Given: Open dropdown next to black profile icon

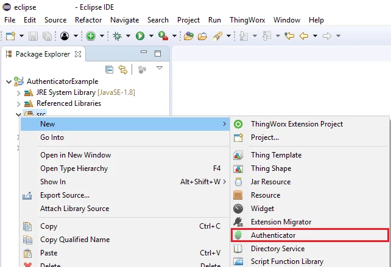Looking at the screenshot, I should click(76, 36).
